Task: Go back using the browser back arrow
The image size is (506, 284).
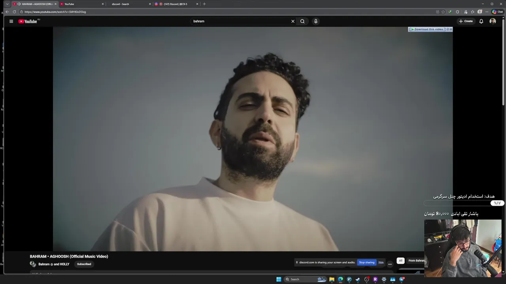Action: (7, 12)
